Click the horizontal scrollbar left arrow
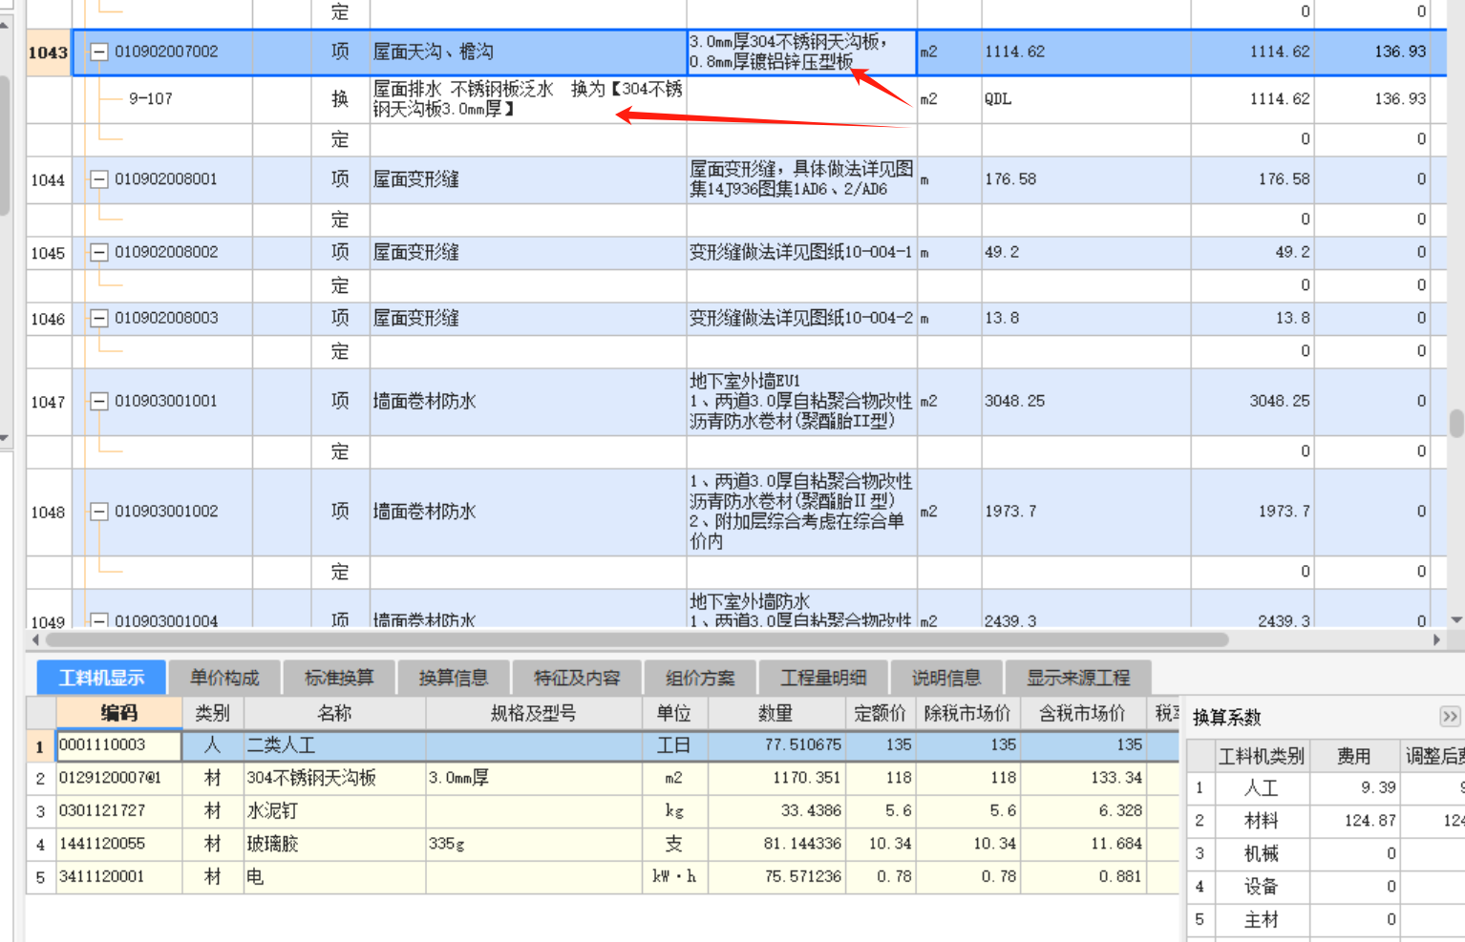The width and height of the screenshot is (1465, 942). 35,639
